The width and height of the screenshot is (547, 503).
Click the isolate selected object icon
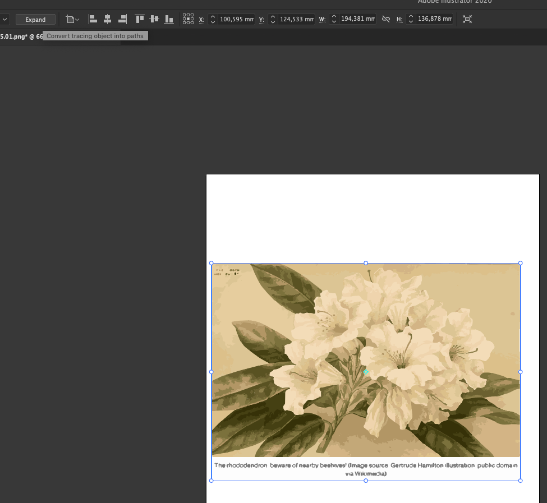coord(467,19)
